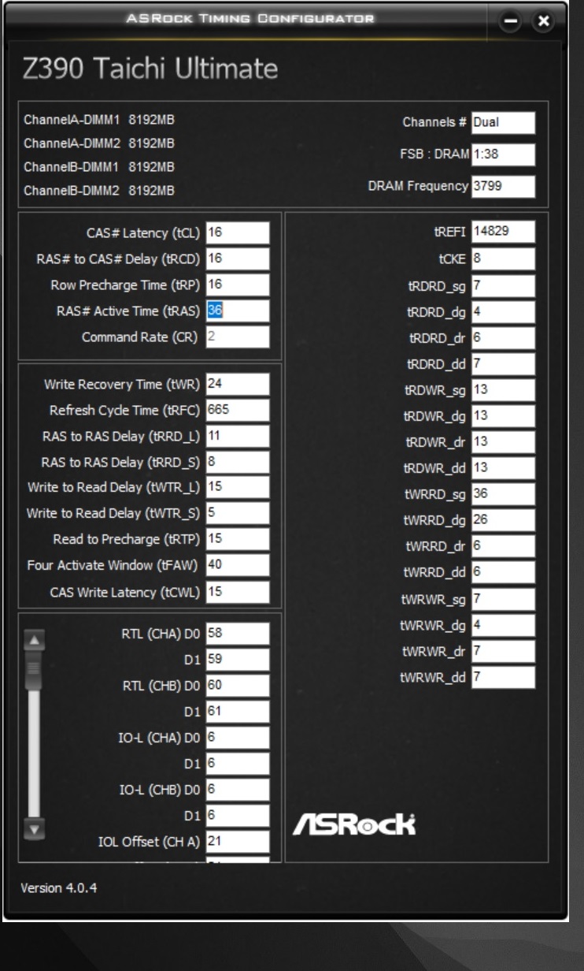Select the tWRWR_dg field
This screenshot has height=971, width=584.
[504, 625]
